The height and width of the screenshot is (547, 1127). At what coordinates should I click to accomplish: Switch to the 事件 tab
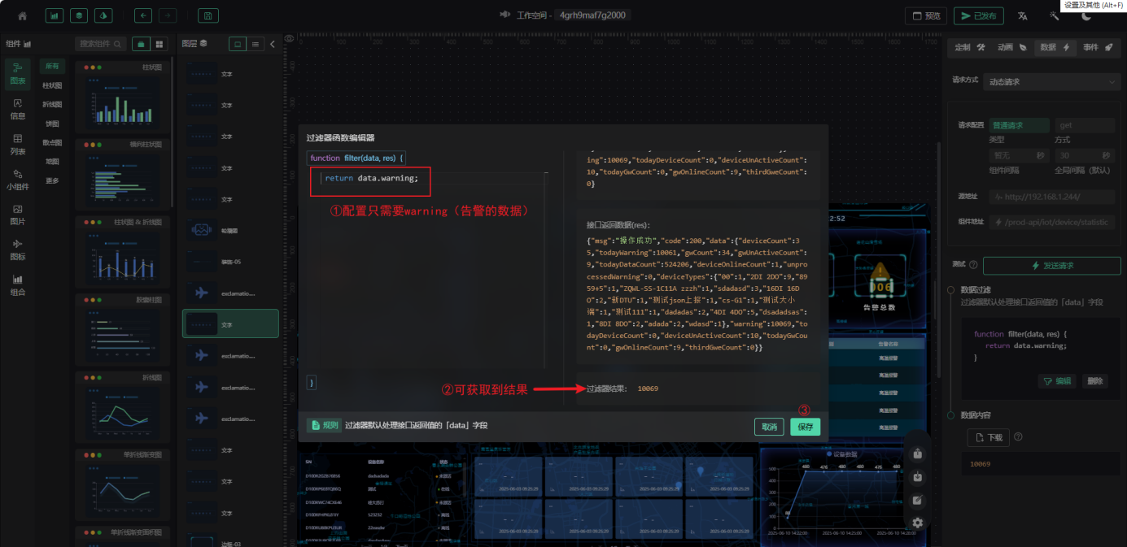1096,47
